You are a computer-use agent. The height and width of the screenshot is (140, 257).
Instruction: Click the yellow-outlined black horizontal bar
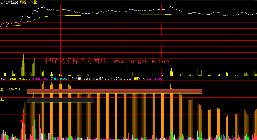coord(60,100)
